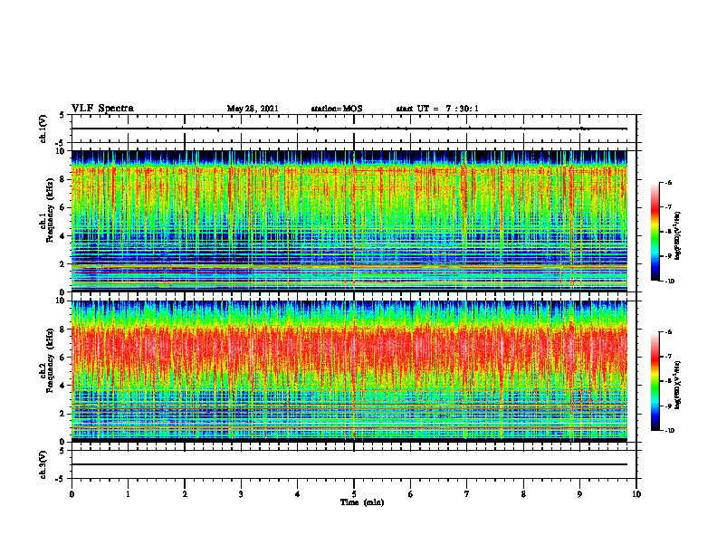Click time axis tick label "10" at the bottom right

tap(636, 494)
